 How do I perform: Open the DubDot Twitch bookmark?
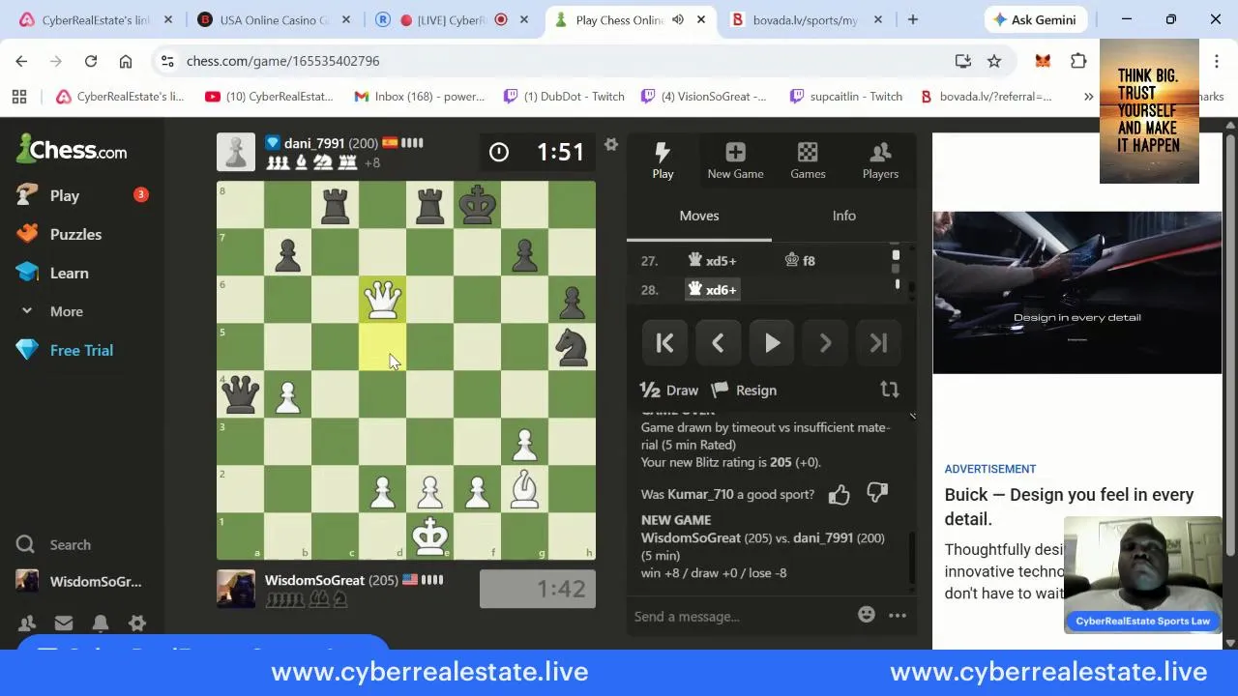[565, 96]
